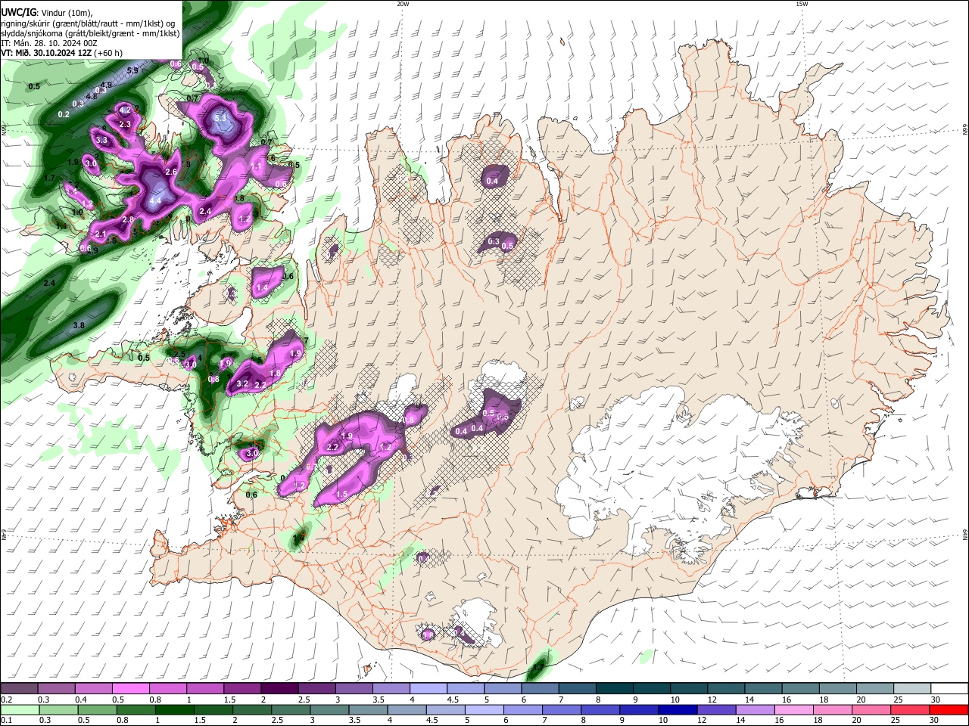
Task: Pick the pale grey 25–30 swatch in upper legend
Action: coord(913,689)
